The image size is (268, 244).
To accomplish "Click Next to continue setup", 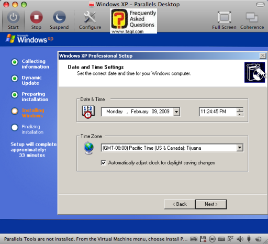I will pyautogui.click(x=211, y=204).
